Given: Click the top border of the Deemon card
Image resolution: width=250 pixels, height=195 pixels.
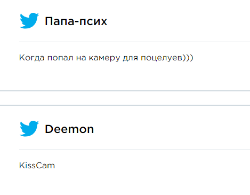Looking at the screenshot, I should coord(125,105).
